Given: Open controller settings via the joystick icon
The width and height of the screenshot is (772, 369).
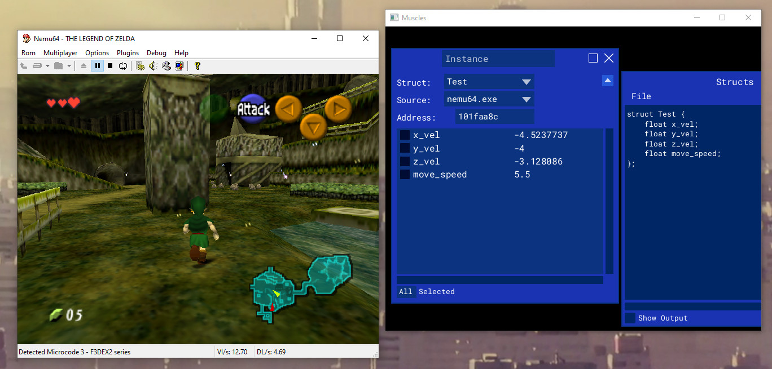Looking at the screenshot, I should pos(166,66).
